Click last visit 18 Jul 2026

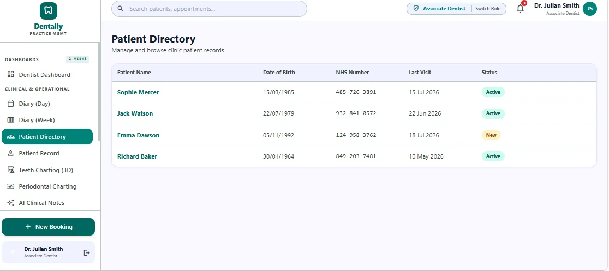click(424, 135)
